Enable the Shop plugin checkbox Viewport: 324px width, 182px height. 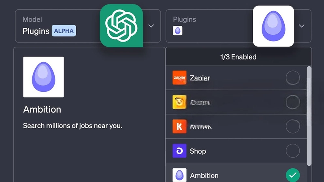pos(292,151)
